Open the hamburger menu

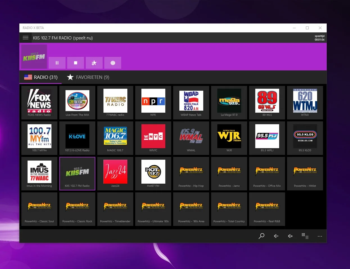tap(26, 38)
